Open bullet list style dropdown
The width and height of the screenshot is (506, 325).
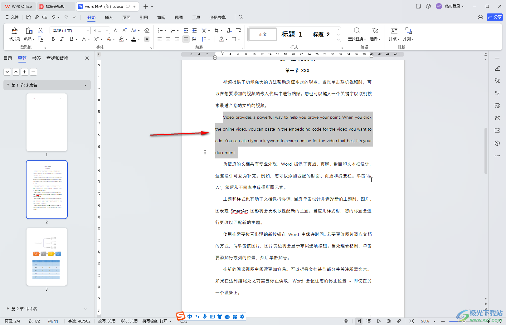click(x=165, y=31)
